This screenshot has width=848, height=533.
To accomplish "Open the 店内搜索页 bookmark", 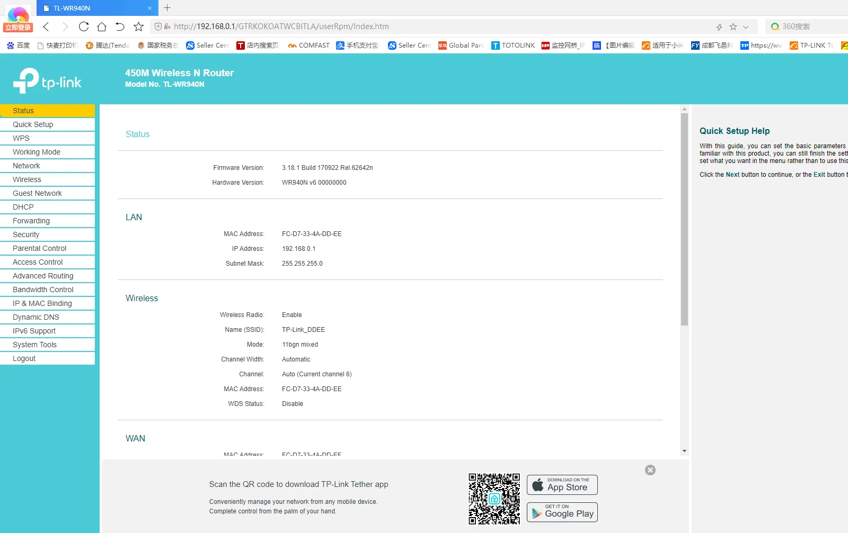I will [258, 46].
